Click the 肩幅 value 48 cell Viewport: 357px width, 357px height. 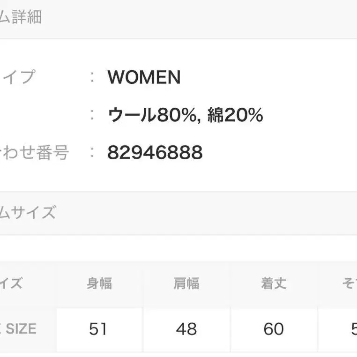pyautogui.click(x=186, y=329)
